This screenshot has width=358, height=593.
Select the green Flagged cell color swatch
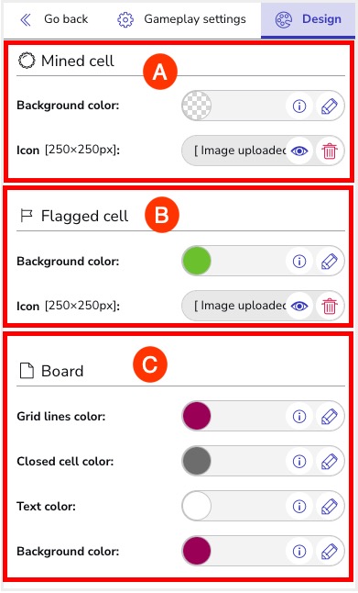coord(197,261)
